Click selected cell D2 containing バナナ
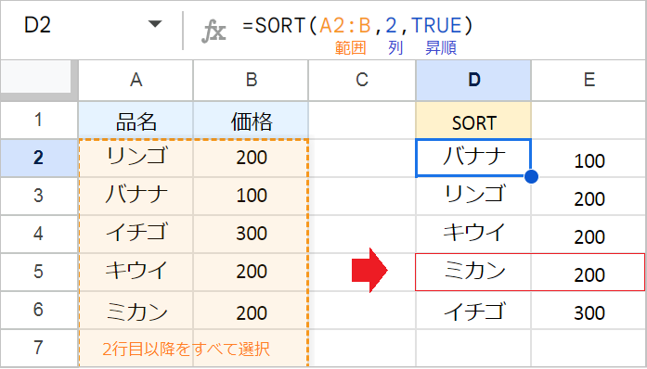Image resolution: width=647 pixels, height=369 pixels. click(x=473, y=158)
